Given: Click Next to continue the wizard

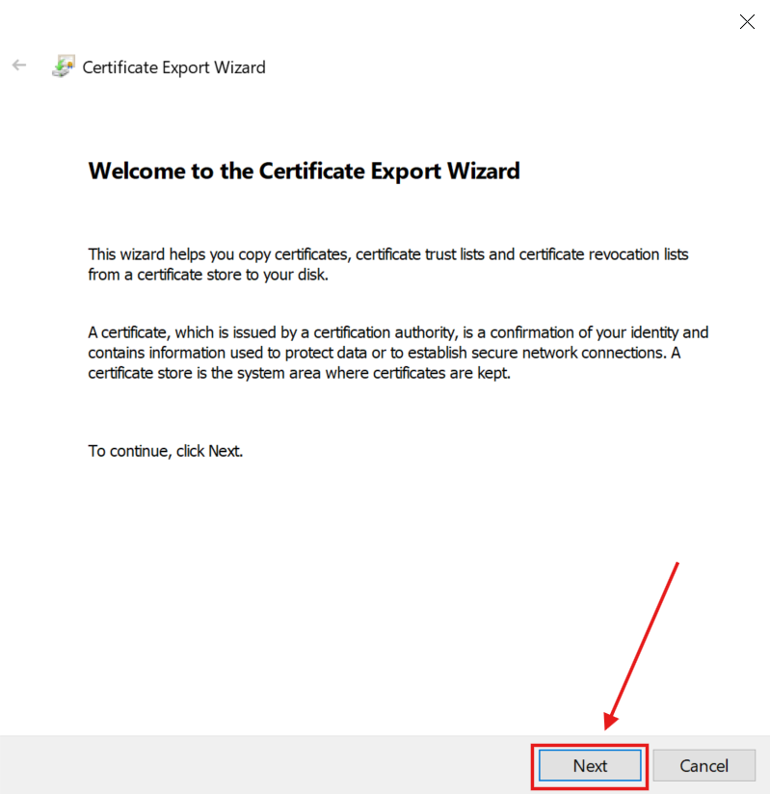Looking at the screenshot, I should coord(590,766).
